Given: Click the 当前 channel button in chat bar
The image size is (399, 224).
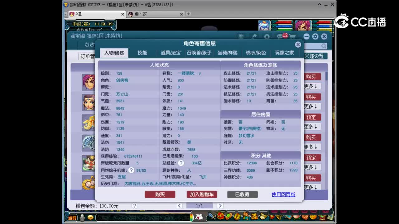Looking at the screenshot, I should point(72,217).
